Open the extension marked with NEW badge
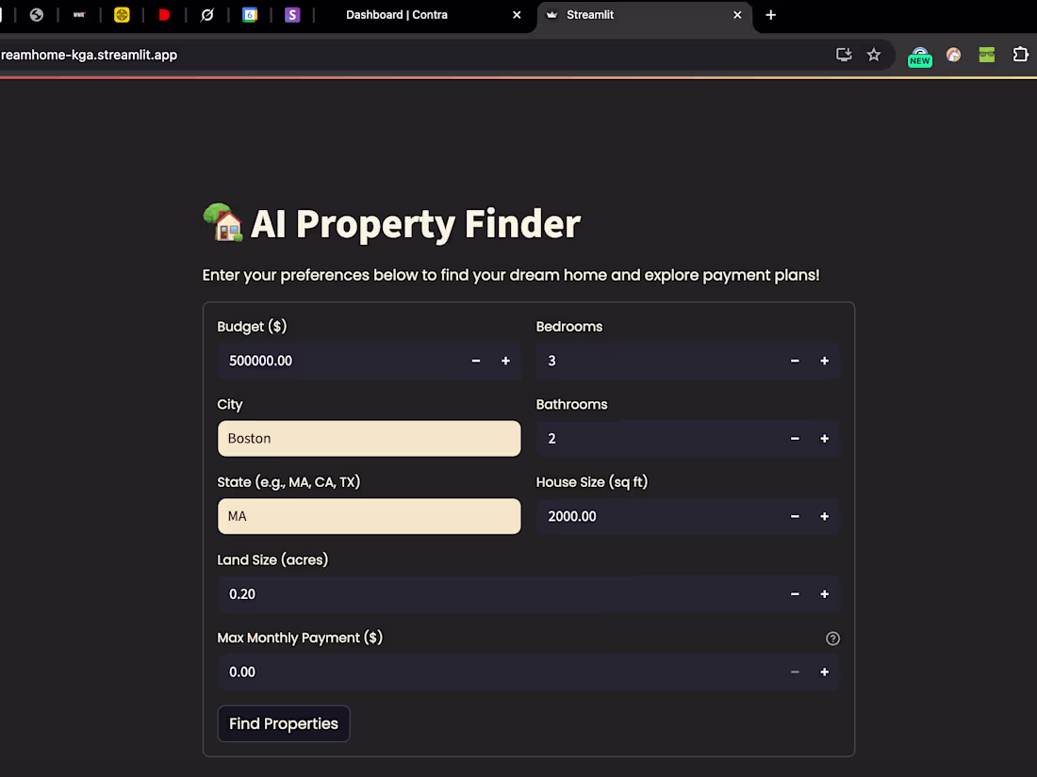 [x=919, y=55]
